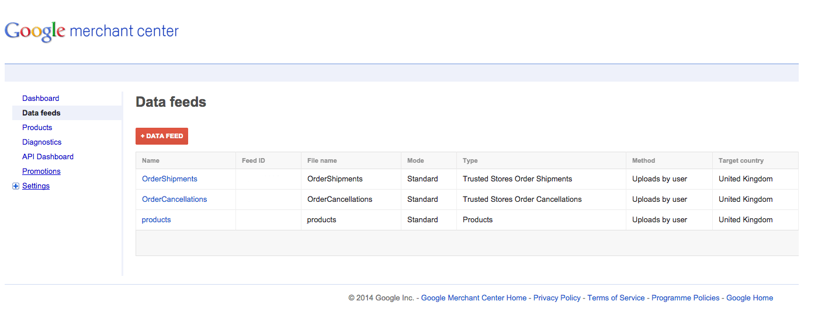
Task: Open the OrderShipments feed
Action: point(169,179)
